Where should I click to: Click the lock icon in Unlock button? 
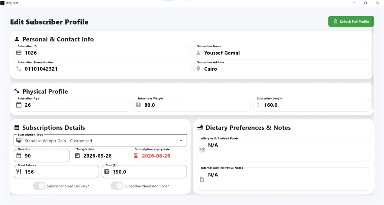coord(335,21)
